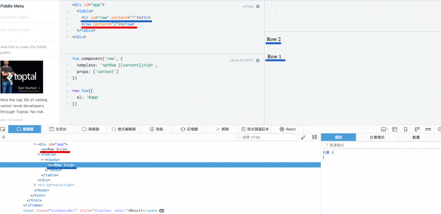The height and width of the screenshot is (214, 441).
Task: Click the ev event badge
Action: (162, 210)
